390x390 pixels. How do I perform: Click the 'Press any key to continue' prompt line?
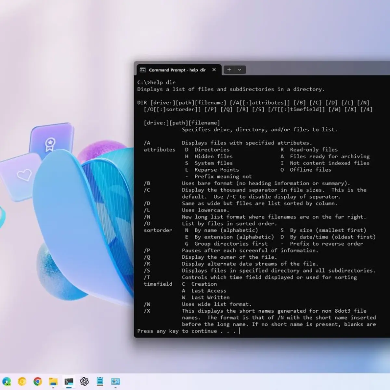(186, 331)
